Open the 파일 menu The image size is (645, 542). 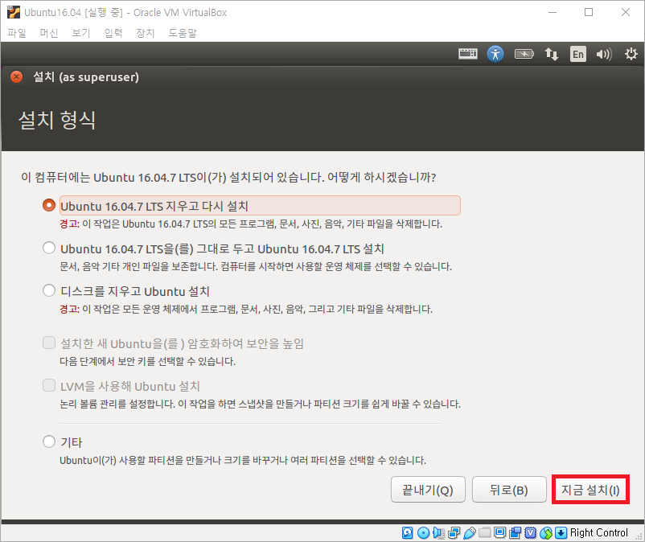[x=16, y=33]
